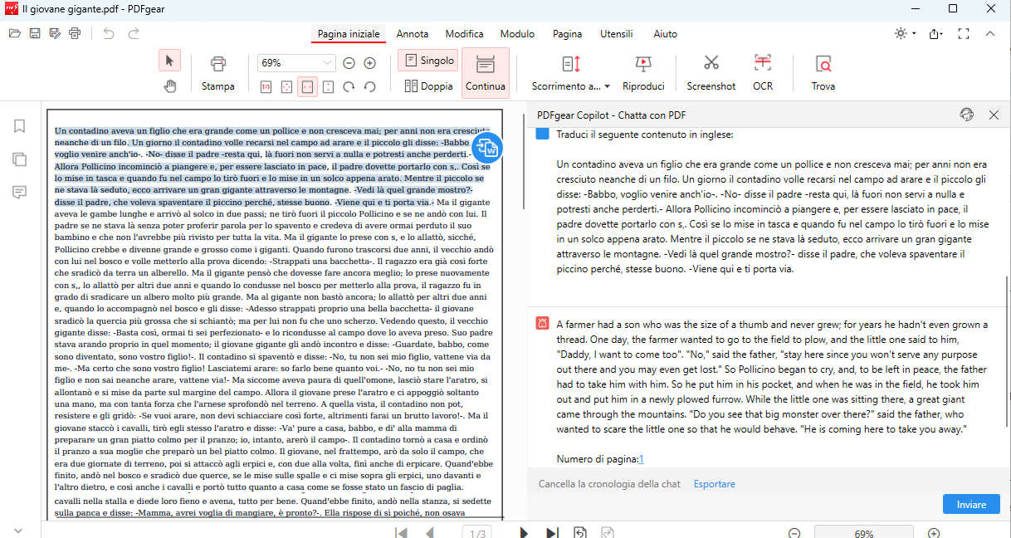Click zoom in plus in status bar
1011x538 pixels.
933,533
